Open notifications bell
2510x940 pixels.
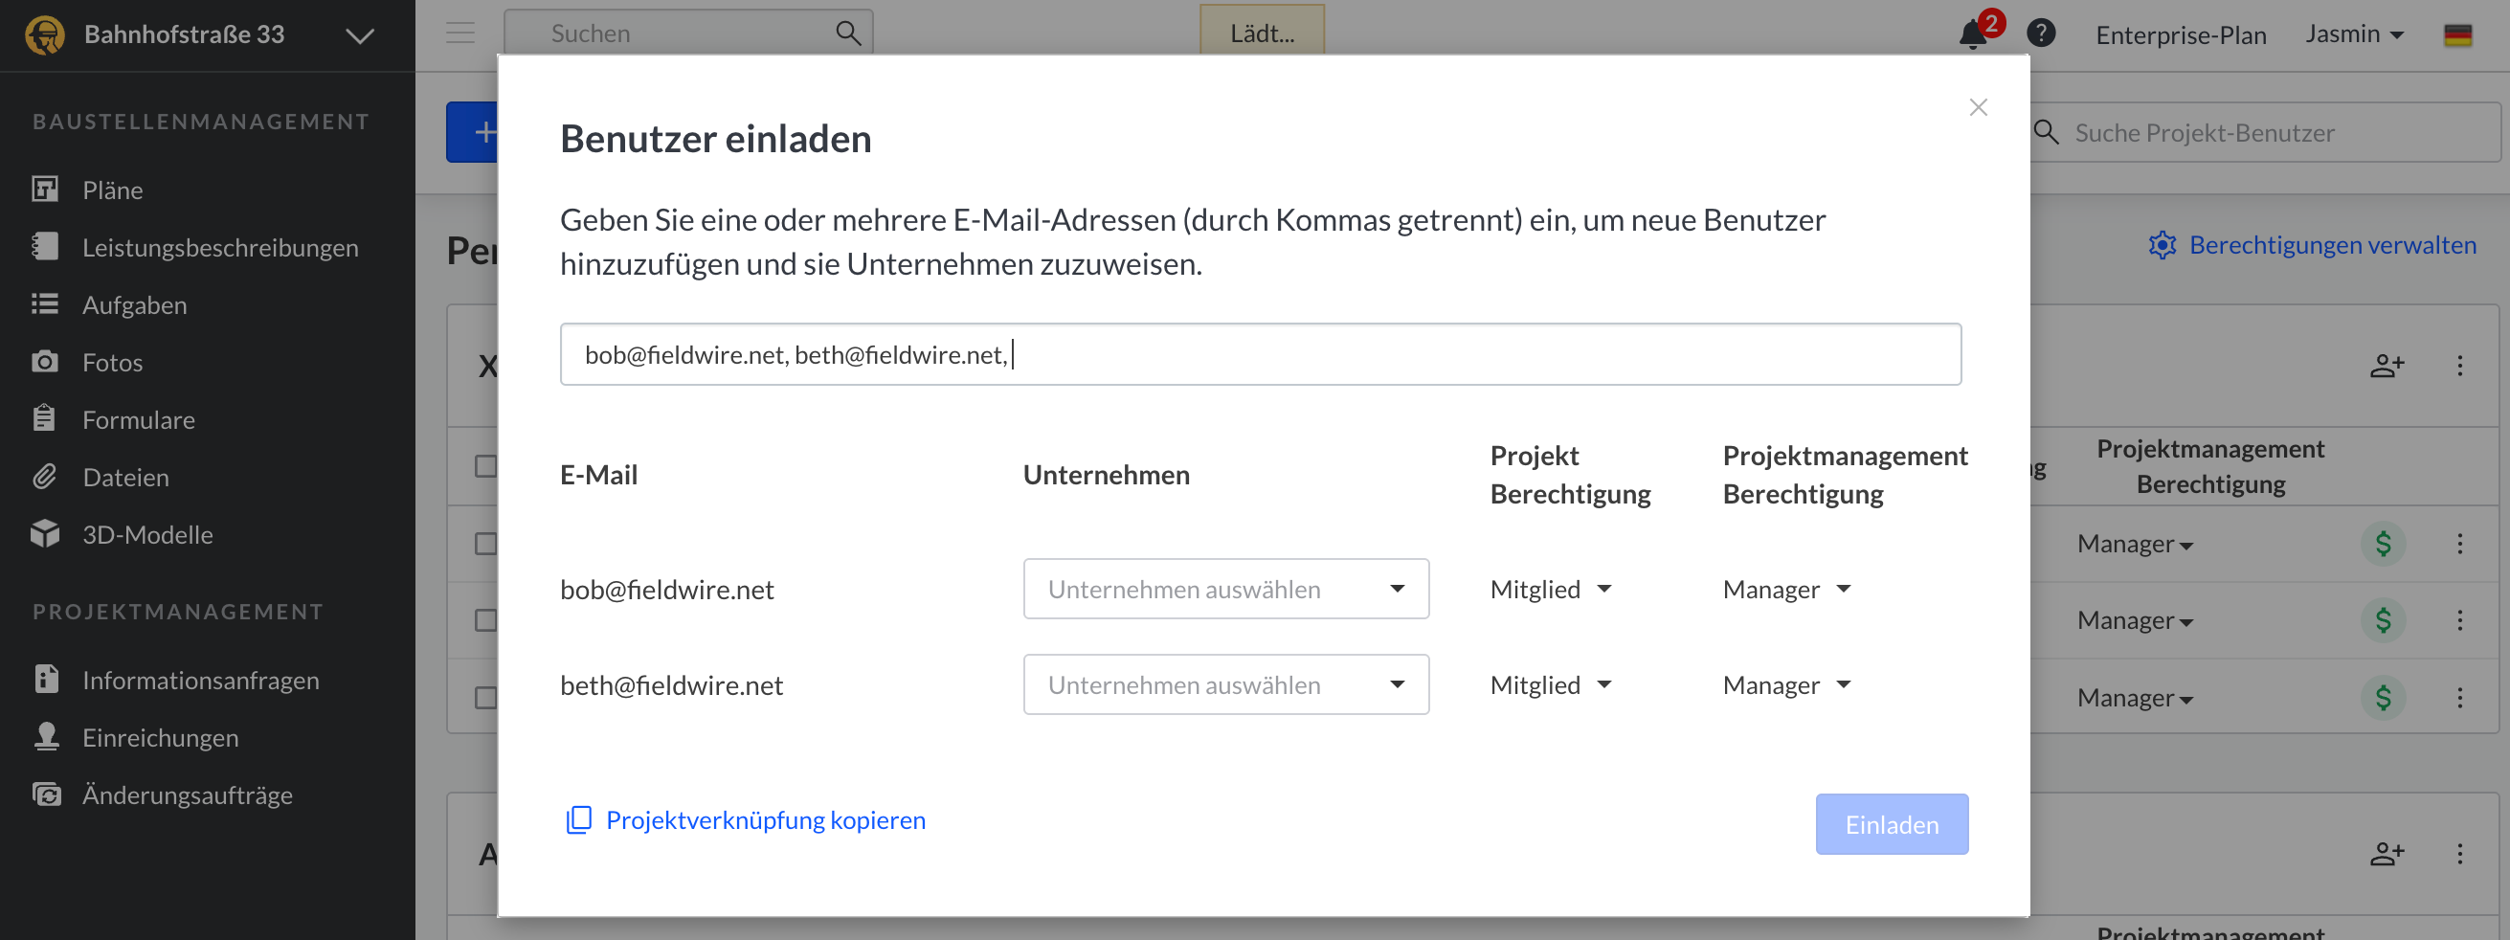(x=1973, y=34)
